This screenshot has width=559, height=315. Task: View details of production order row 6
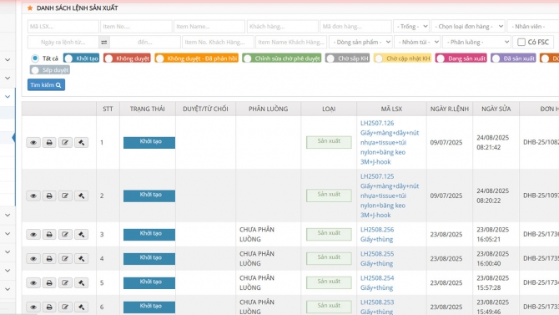pyautogui.click(x=33, y=307)
